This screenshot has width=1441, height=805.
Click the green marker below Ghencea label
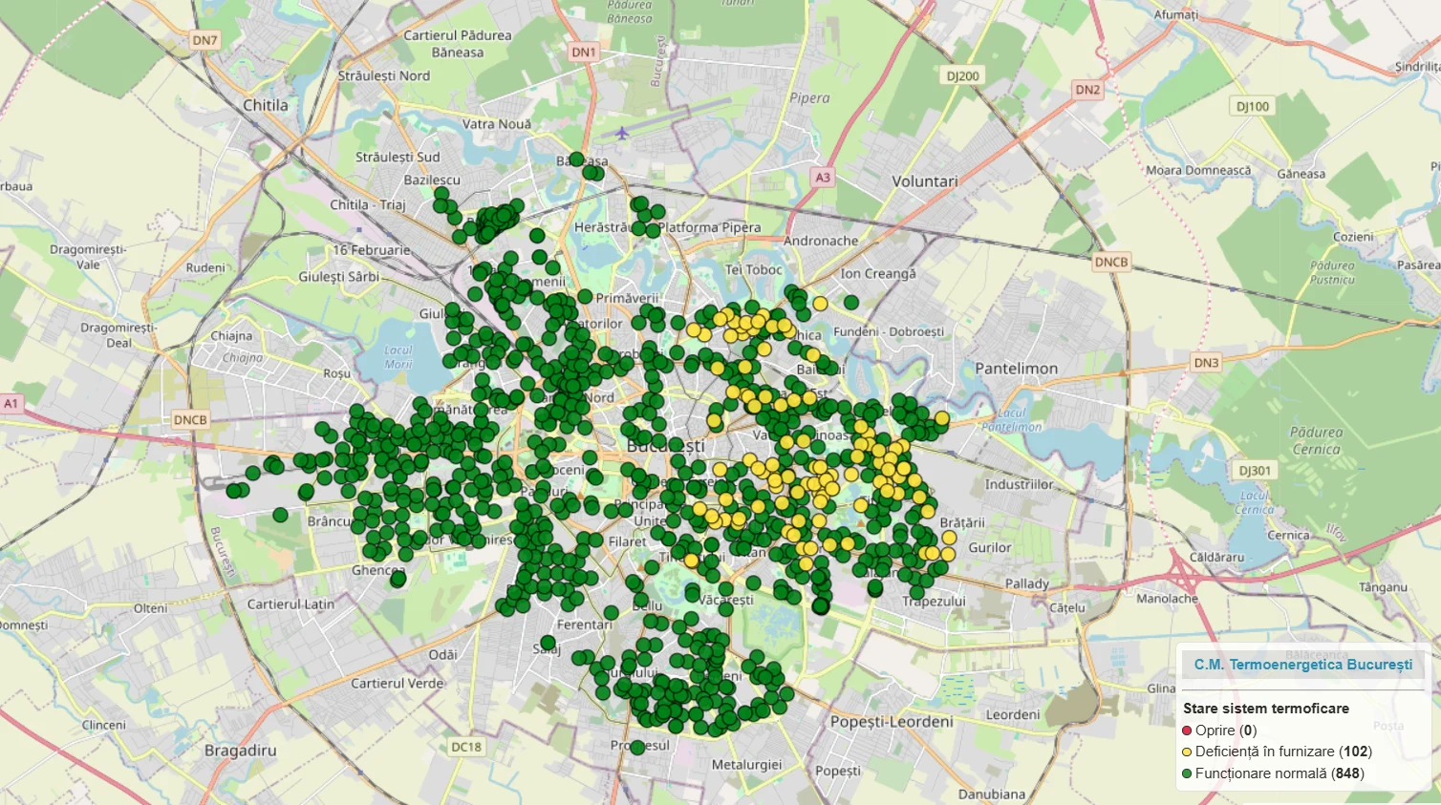tap(398, 579)
